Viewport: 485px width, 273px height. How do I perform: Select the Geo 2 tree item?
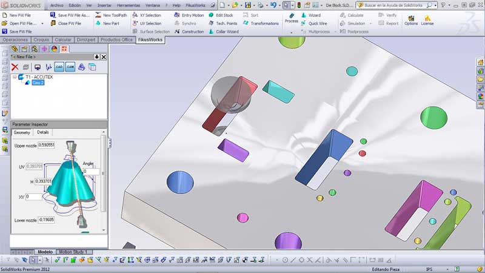(x=38, y=83)
